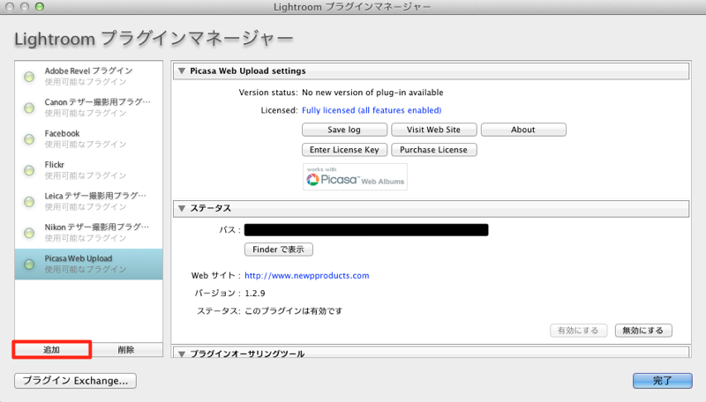Click 'No new version of plug-in available' text

(x=372, y=93)
